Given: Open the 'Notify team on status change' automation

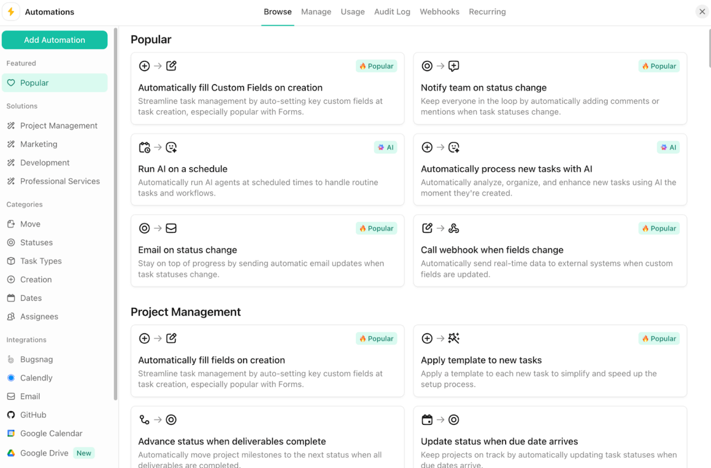Looking at the screenshot, I should (550, 88).
